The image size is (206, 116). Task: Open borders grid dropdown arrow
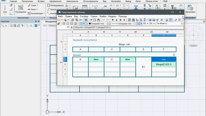(84, 24)
